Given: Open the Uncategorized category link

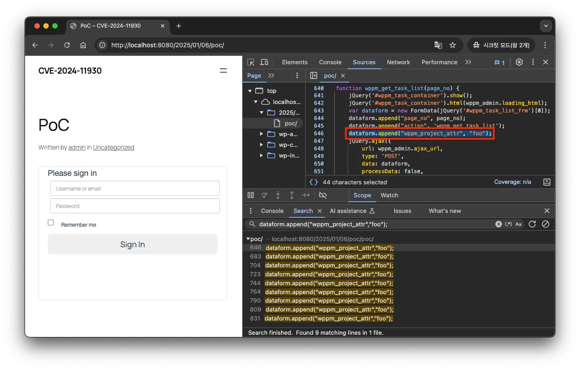Looking at the screenshot, I should click(113, 147).
